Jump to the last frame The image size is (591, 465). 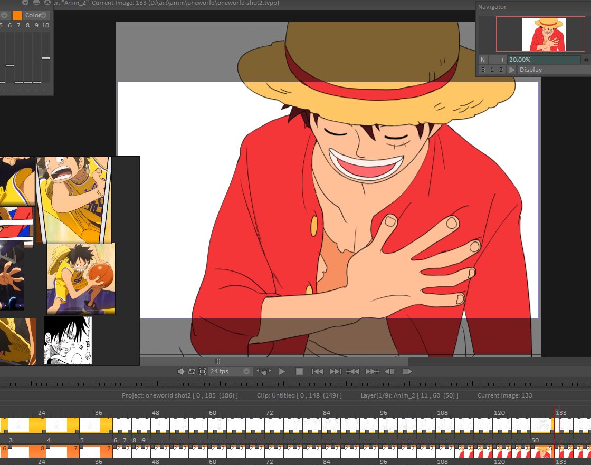point(336,371)
